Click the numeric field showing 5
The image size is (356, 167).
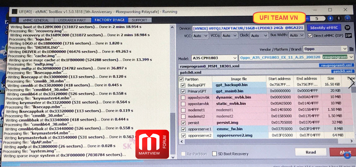tap(318, 19)
